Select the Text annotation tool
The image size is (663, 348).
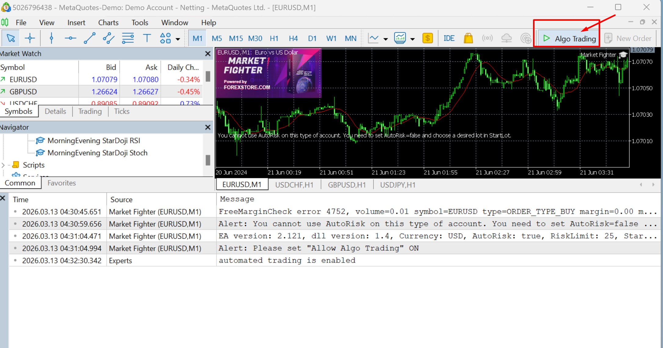[147, 38]
